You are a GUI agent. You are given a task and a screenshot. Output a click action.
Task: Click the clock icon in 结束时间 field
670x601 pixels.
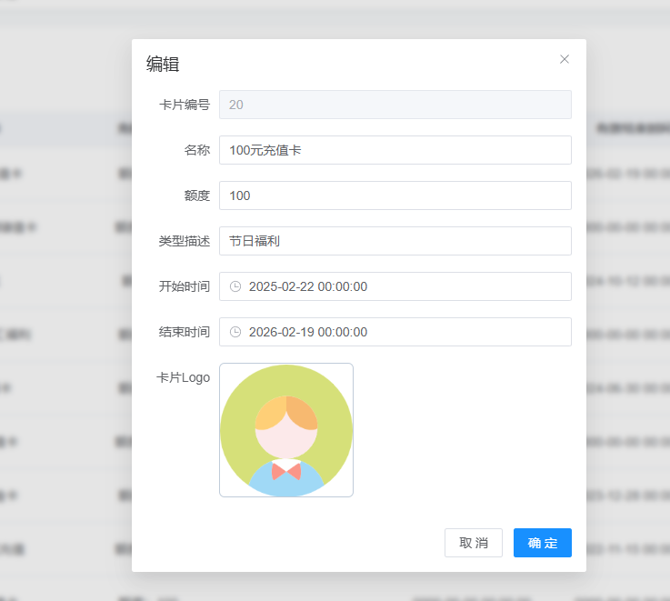pos(235,332)
